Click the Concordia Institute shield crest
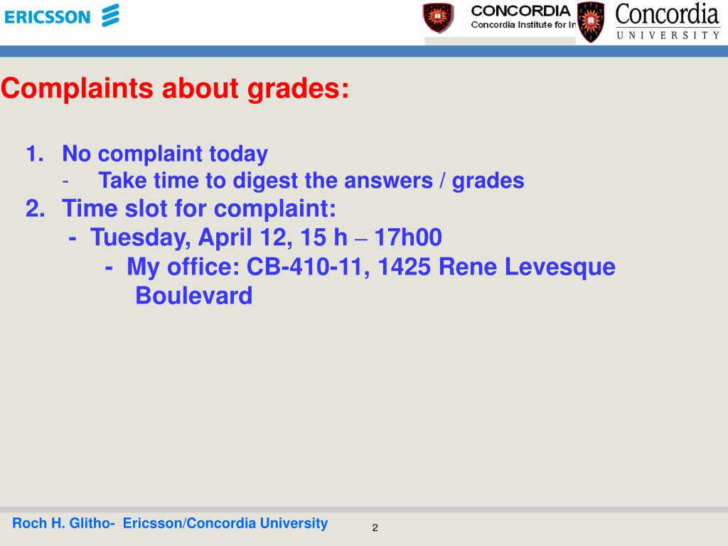This screenshot has width=728, height=546. pyautogui.click(x=438, y=18)
